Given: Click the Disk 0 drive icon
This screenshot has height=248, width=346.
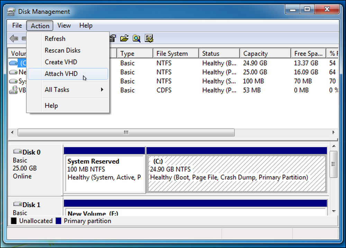Looking at the screenshot, I should point(17,152).
